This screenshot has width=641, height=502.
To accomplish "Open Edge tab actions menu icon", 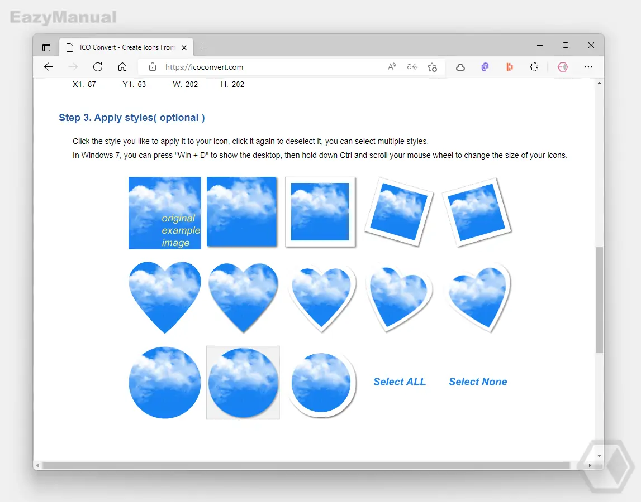I will tap(46, 47).
